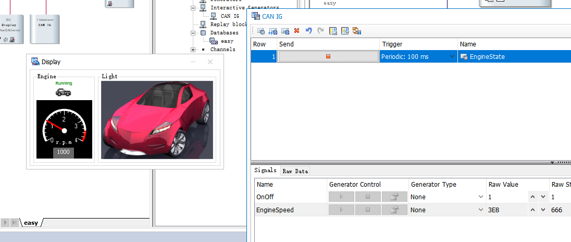Click the gray redo arrow

coord(320,31)
